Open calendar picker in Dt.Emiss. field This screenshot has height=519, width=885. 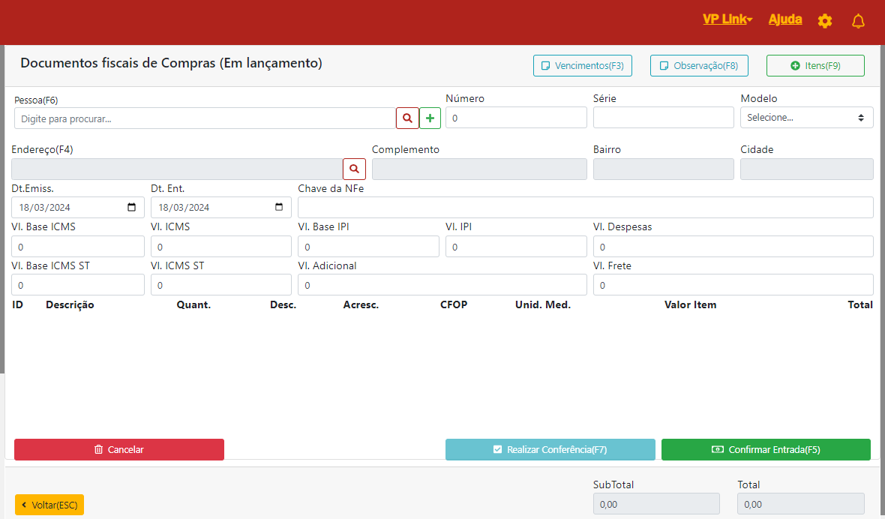[132, 208]
